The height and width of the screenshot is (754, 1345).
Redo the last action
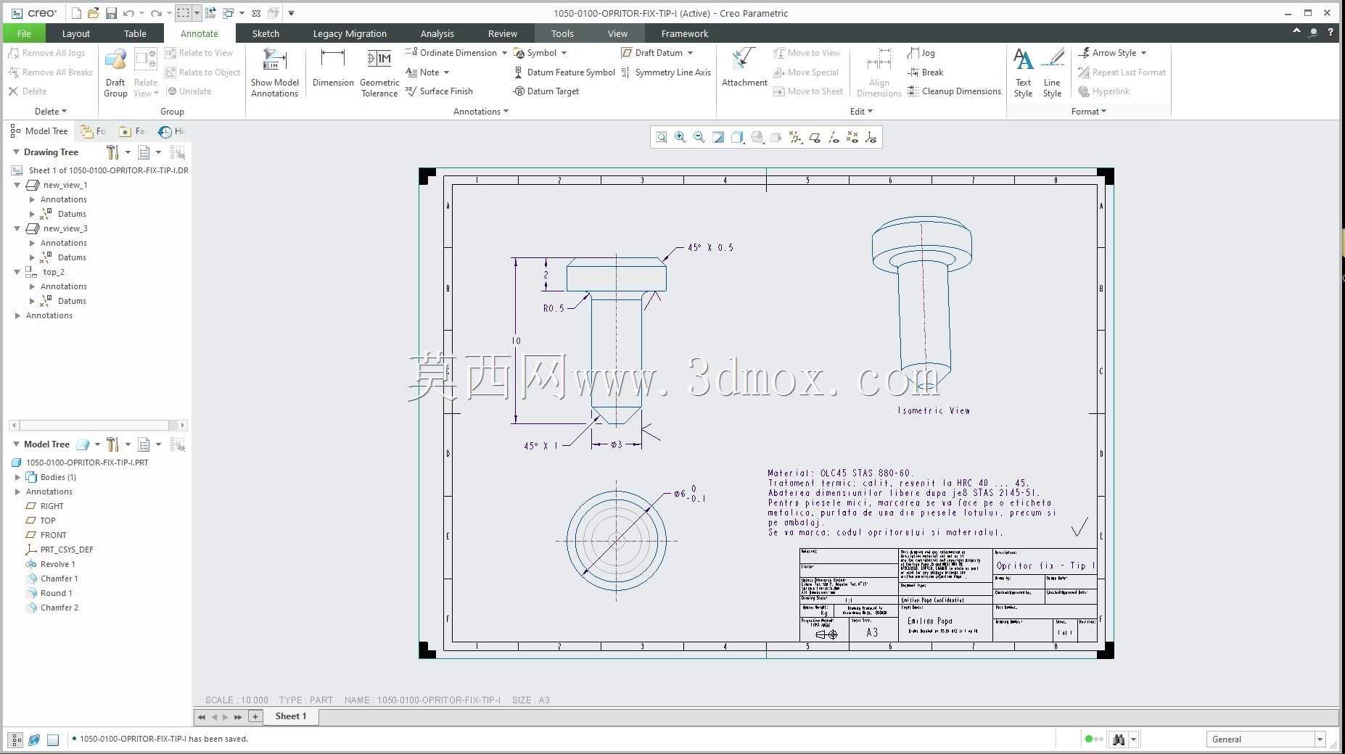click(x=155, y=13)
